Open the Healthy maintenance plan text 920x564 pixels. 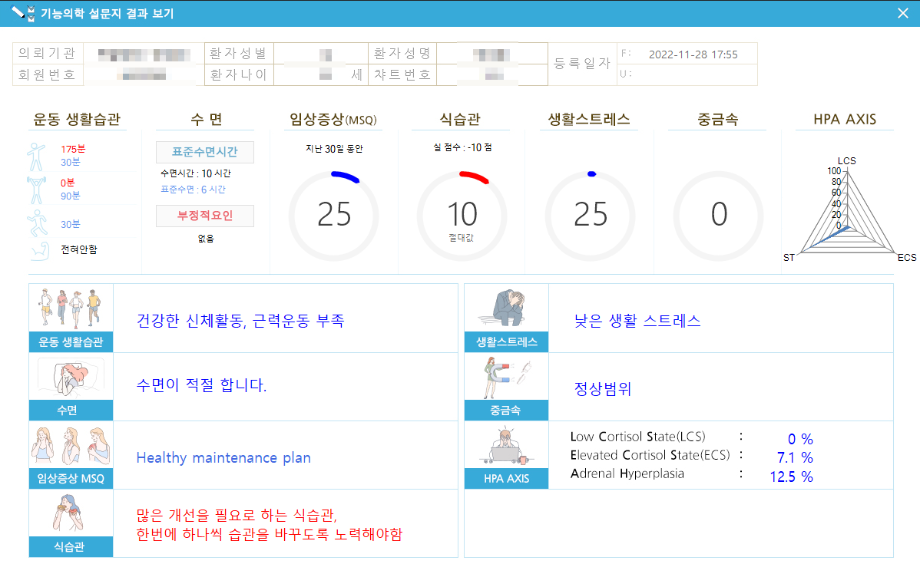[x=223, y=458]
